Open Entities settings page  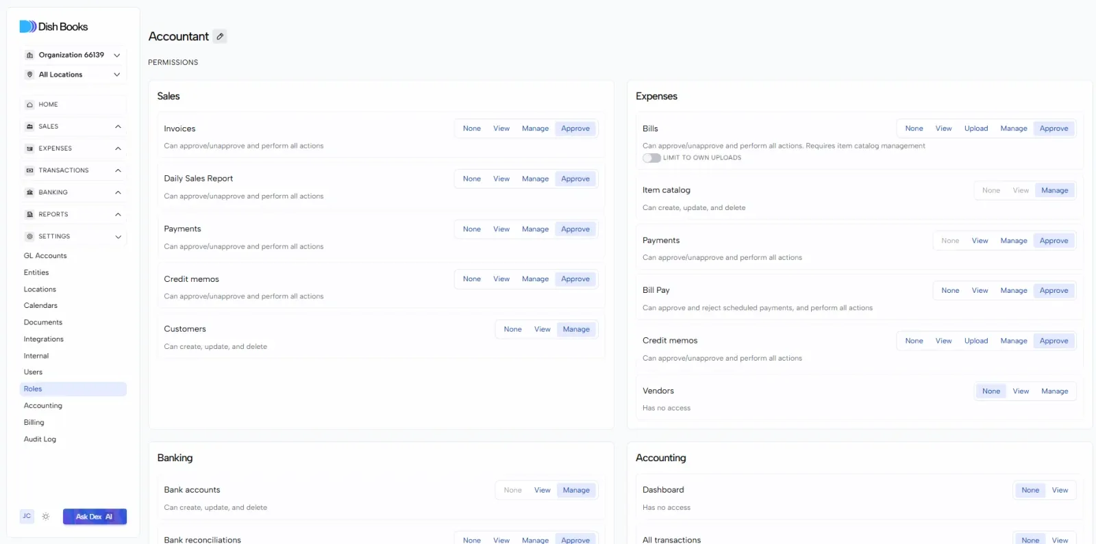click(x=36, y=272)
